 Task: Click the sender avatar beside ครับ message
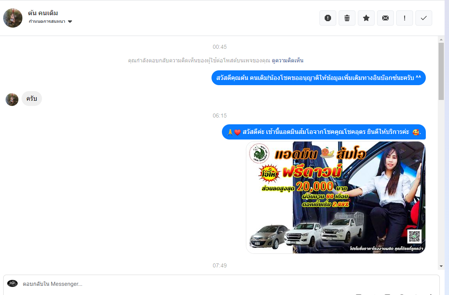coord(12,100)
